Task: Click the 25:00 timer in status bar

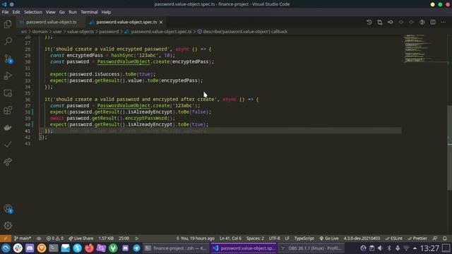Action: 124,238
